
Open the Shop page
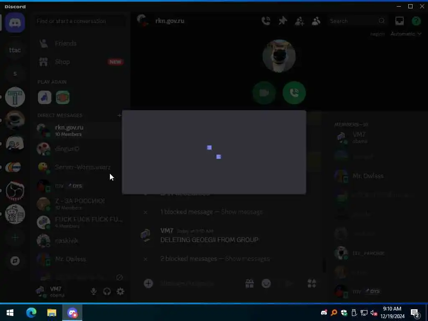tap(81, 62)
